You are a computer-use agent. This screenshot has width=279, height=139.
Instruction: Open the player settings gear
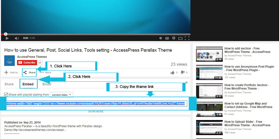(x=174, y=38)
